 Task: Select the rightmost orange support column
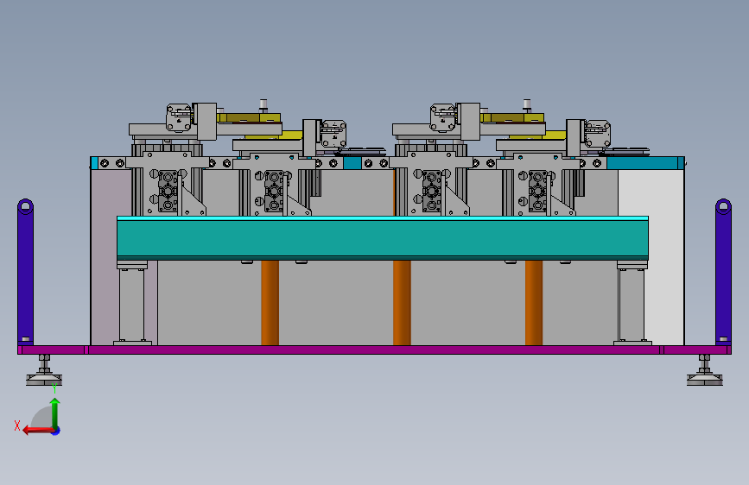click(534, 303)
